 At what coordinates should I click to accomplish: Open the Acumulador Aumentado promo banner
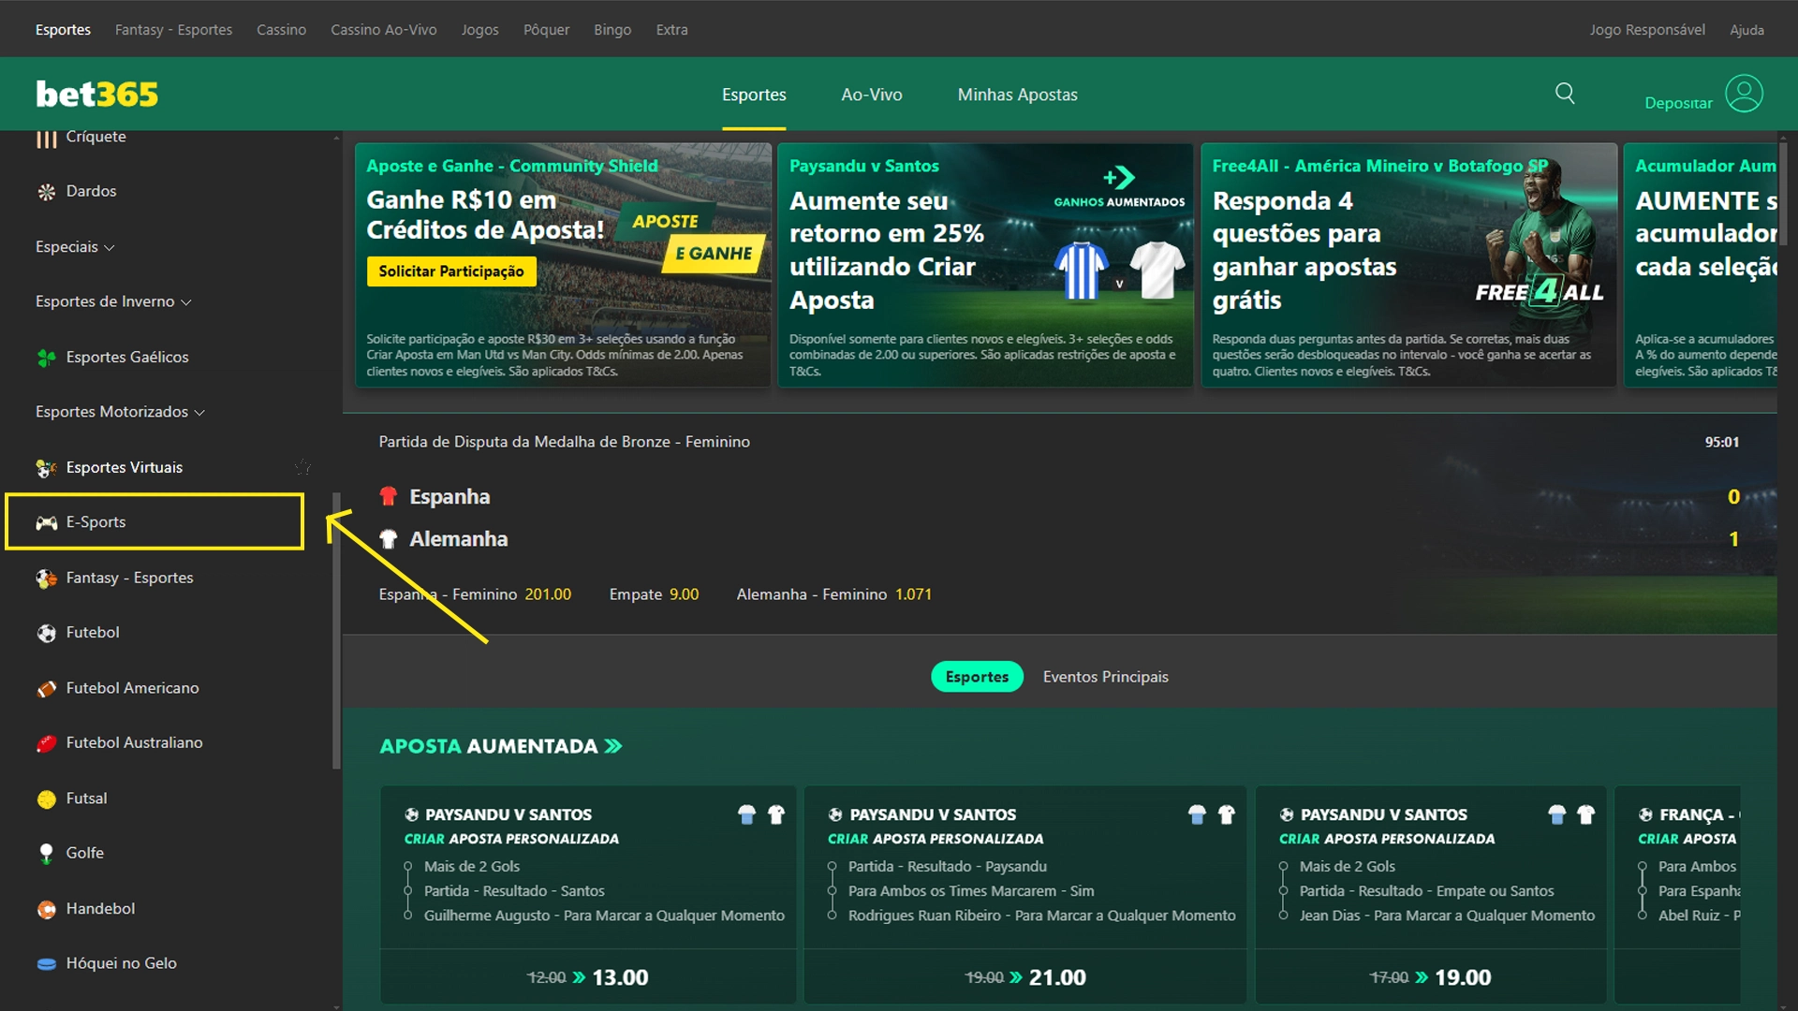point(1700,265)
